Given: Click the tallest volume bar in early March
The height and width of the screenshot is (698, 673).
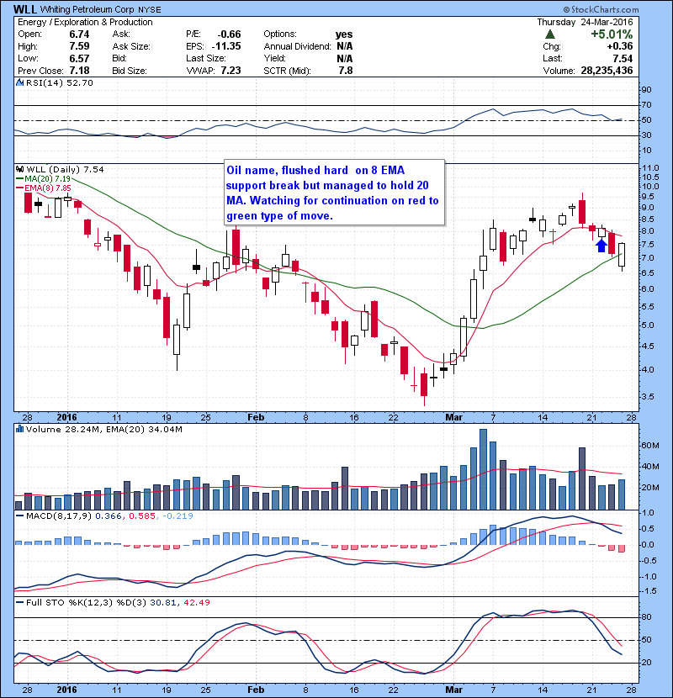Looking at the screenshot, I should 483,469.
